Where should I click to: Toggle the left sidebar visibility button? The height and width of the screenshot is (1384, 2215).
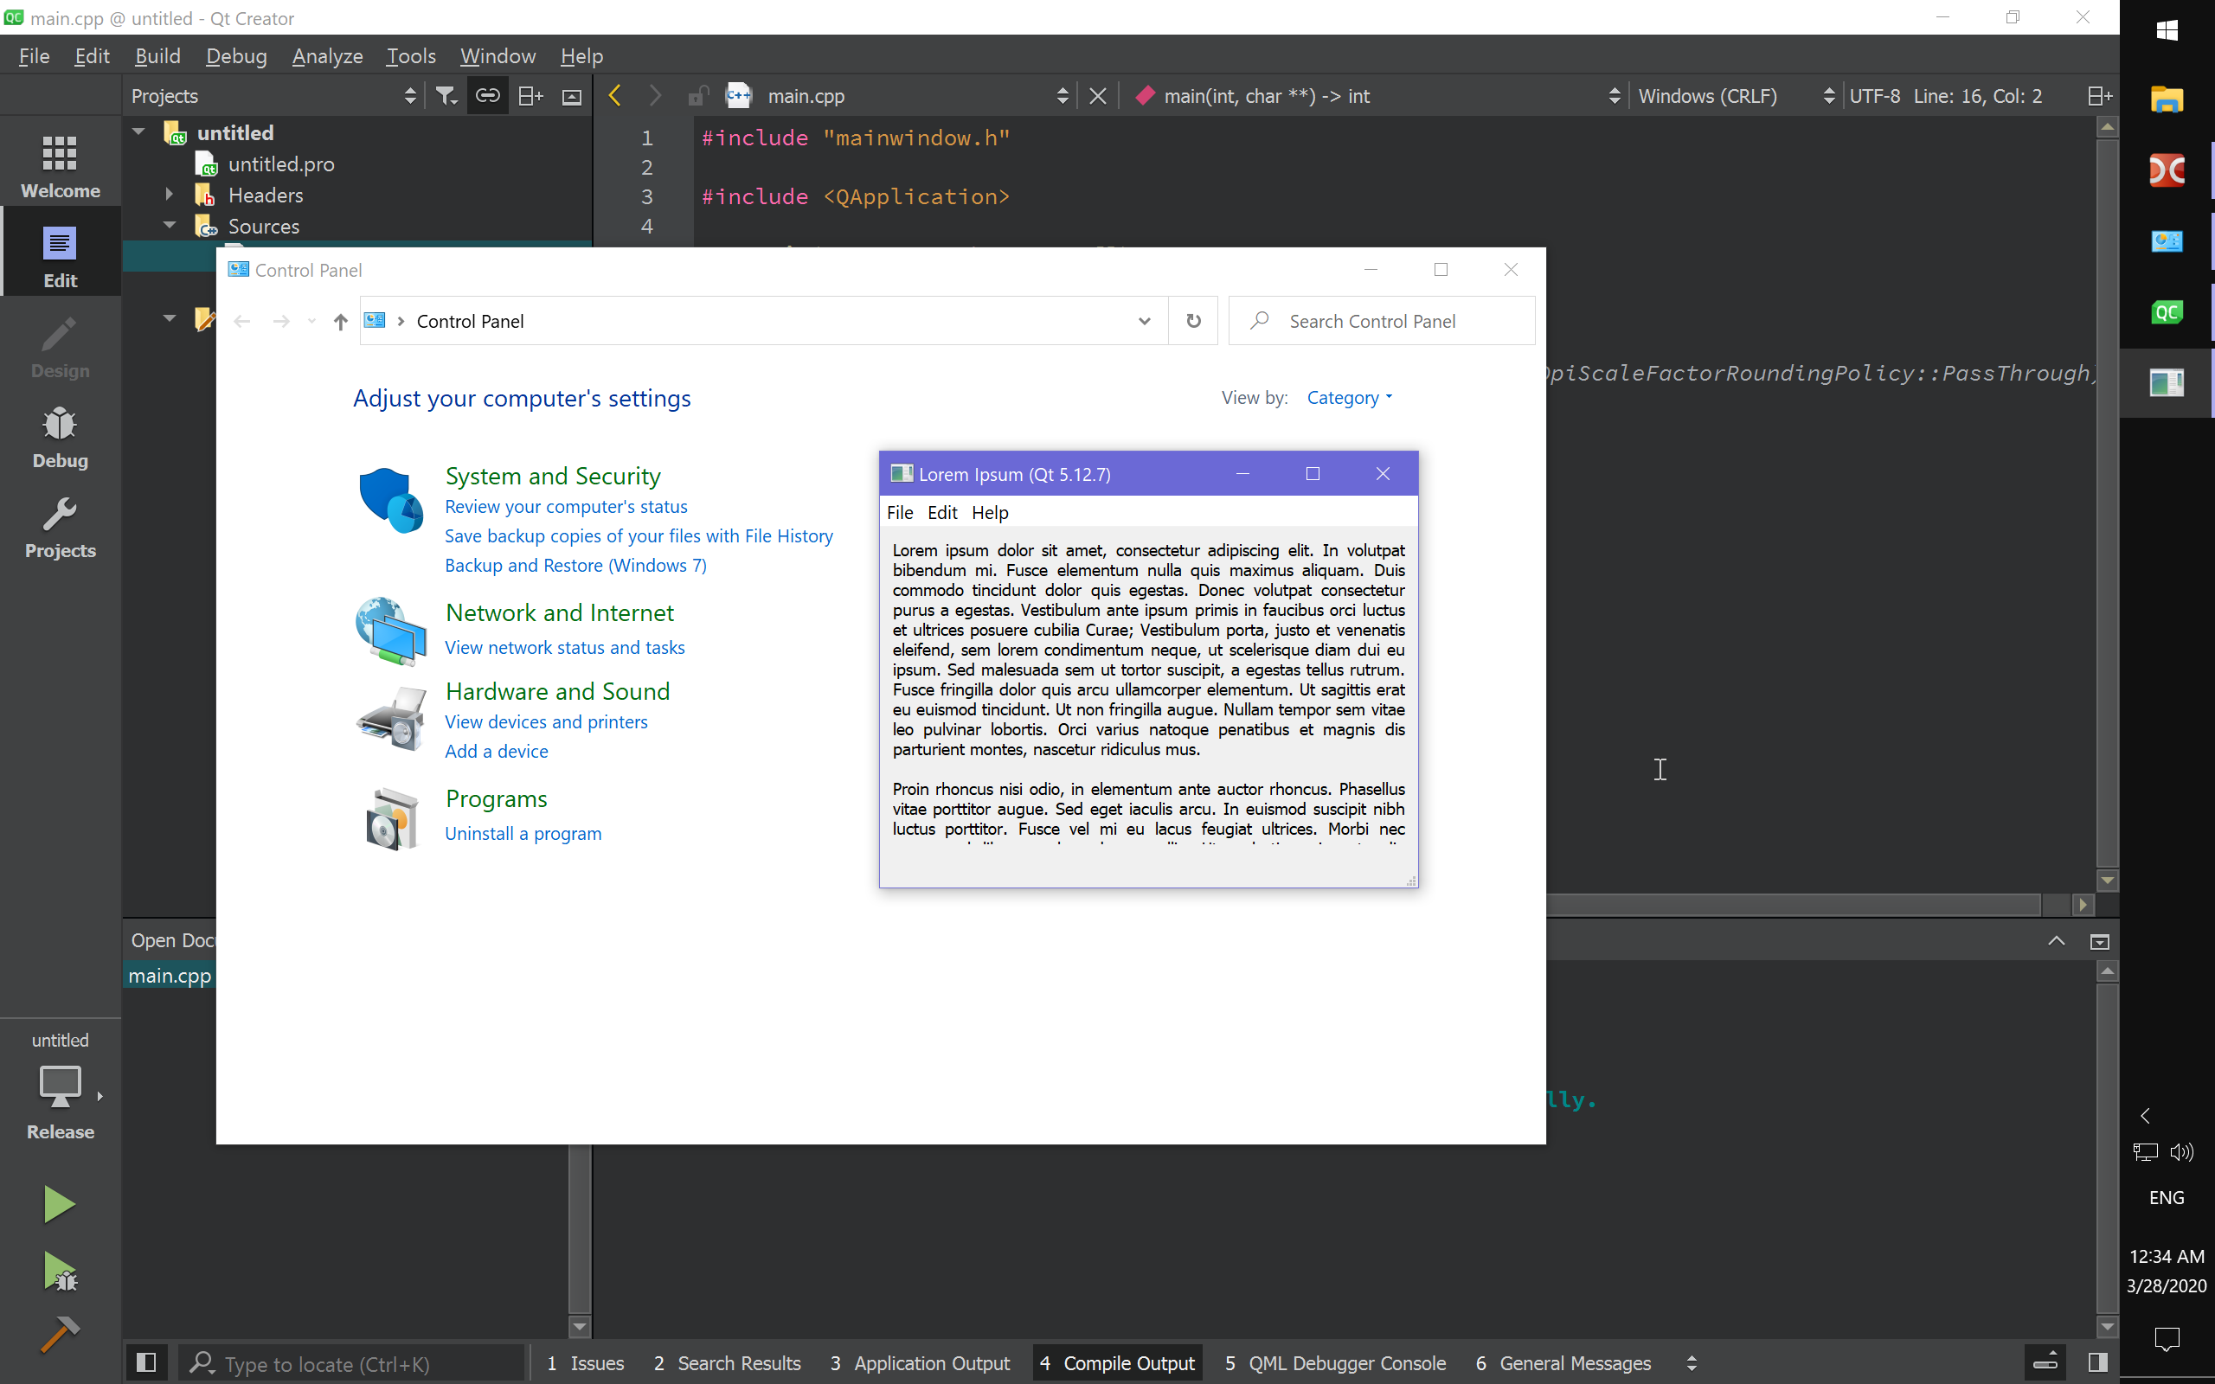click(145, 1362)
